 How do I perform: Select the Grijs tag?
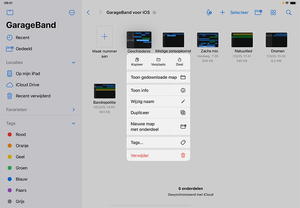pyautogui.click(x=40, y=201)
